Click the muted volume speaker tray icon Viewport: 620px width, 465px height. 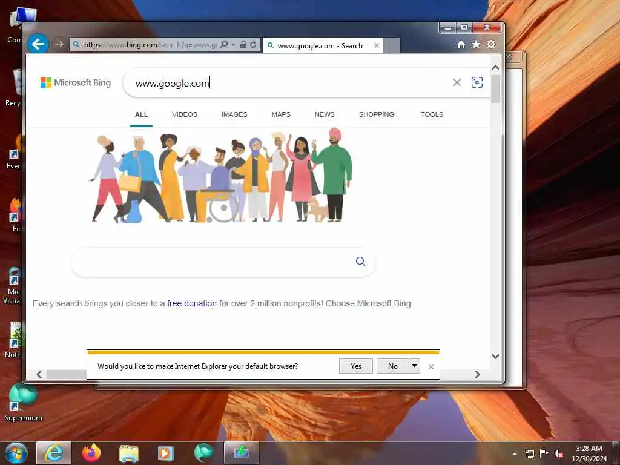click(559, 454)
